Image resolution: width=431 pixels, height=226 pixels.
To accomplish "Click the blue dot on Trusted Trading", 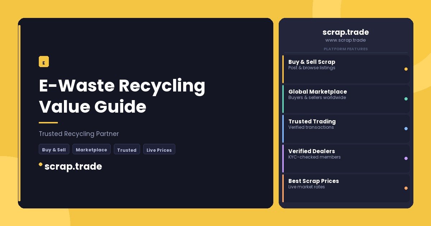I will (406, 129).
